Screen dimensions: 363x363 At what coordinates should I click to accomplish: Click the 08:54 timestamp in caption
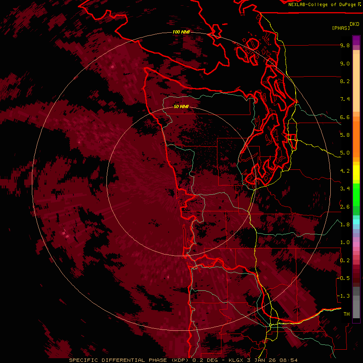[288, 360]
